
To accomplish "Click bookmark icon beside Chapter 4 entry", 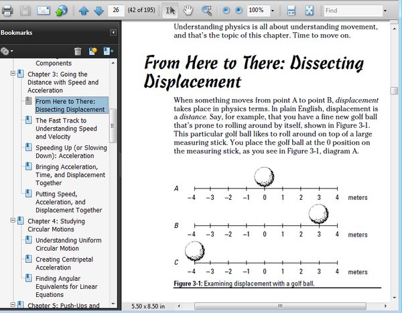I will coord(21,221).
